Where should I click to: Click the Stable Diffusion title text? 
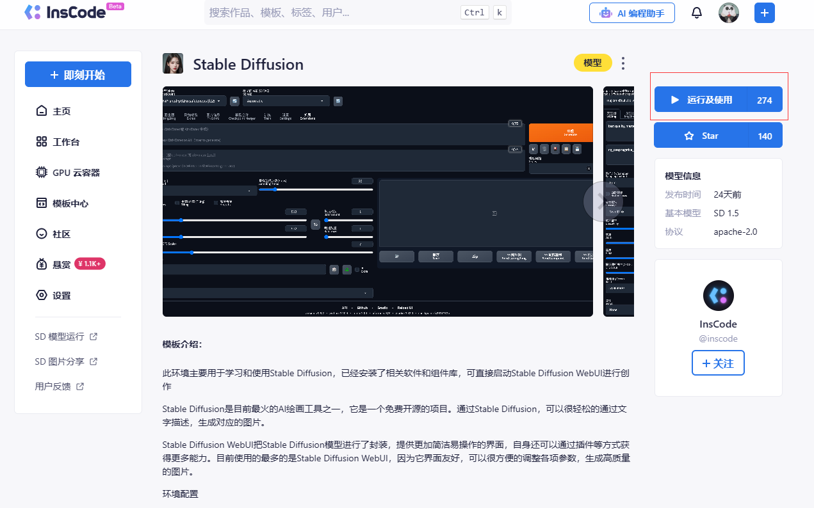[248, 64]
